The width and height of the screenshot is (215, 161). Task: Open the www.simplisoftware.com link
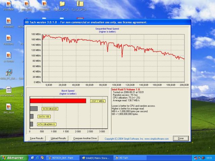point(157,139)
